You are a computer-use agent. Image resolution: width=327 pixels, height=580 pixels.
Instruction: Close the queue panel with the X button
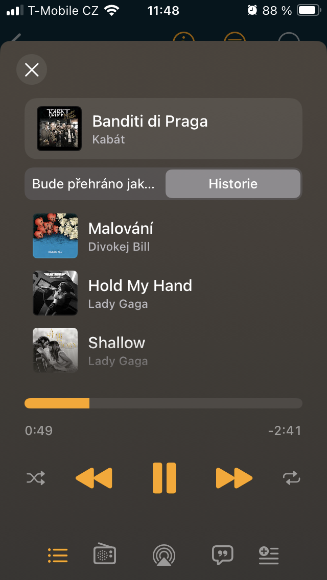[32, 69]
